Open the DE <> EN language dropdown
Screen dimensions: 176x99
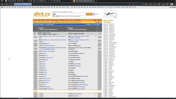(x=56, y=16)
